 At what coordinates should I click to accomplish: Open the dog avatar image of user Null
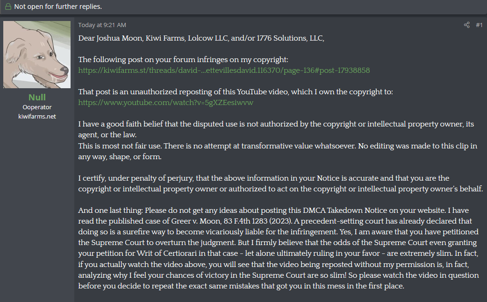(x=37, y=55)
